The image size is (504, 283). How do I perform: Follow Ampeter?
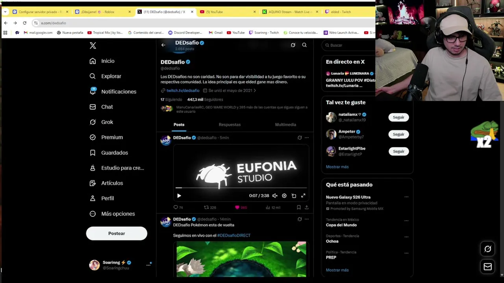click(x=398, y=134)
